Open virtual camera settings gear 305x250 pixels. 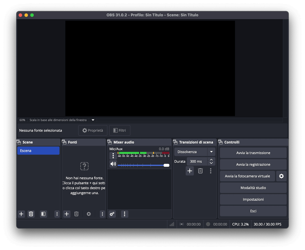pyautogui.click(x=281, y=176)
